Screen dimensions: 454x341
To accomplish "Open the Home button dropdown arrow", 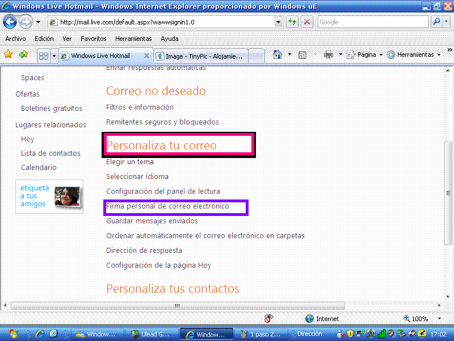I will [x=289, y=54].
